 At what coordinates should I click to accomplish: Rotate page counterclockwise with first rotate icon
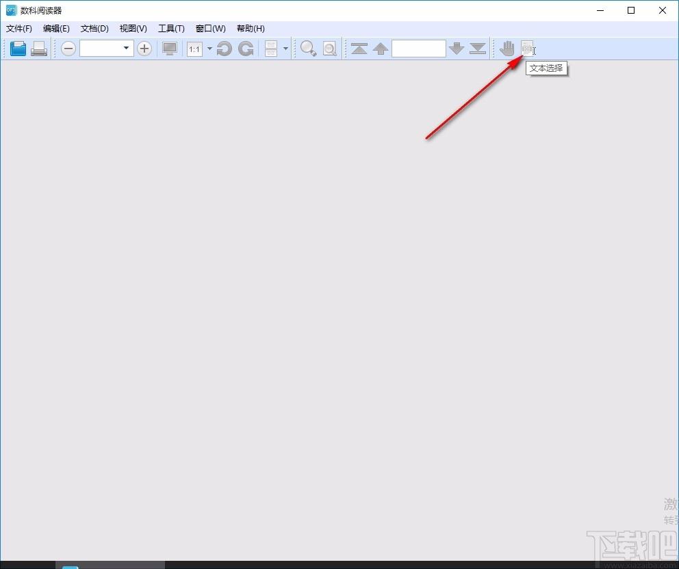224,49
